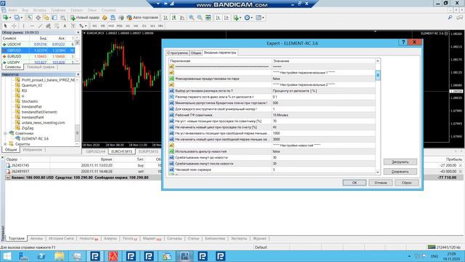Switch timeframe to W1
Image resolution: width=465 pixels, height=262 pixels.
(x=153, y=26)
